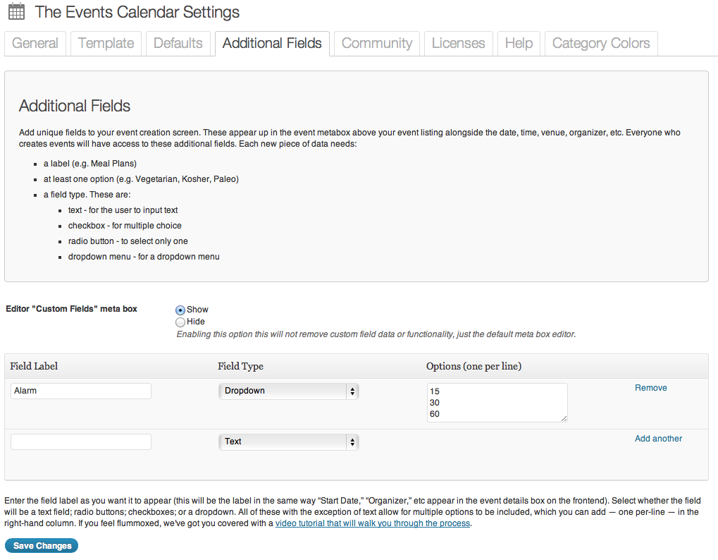Click the calendar icon beside the page title

pyautogui.click(x=16, y=11)
